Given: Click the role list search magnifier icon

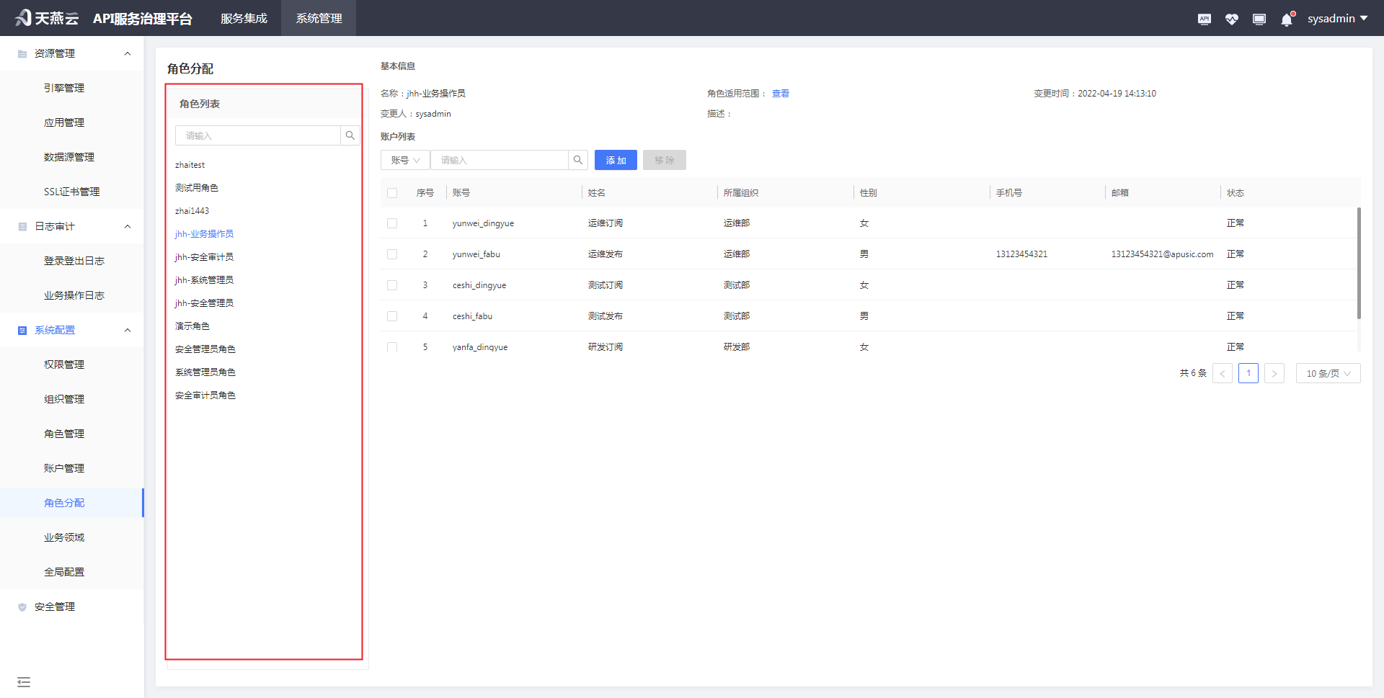Looking at the screenshot, I should point(350,135).
